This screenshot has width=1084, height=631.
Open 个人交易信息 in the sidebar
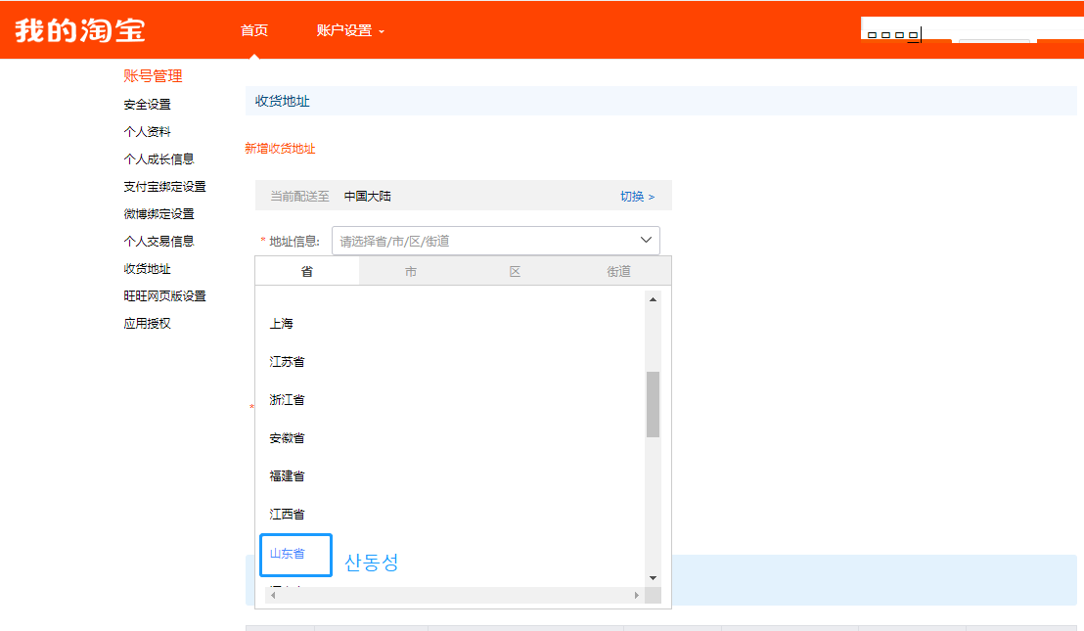pos(159,242)
